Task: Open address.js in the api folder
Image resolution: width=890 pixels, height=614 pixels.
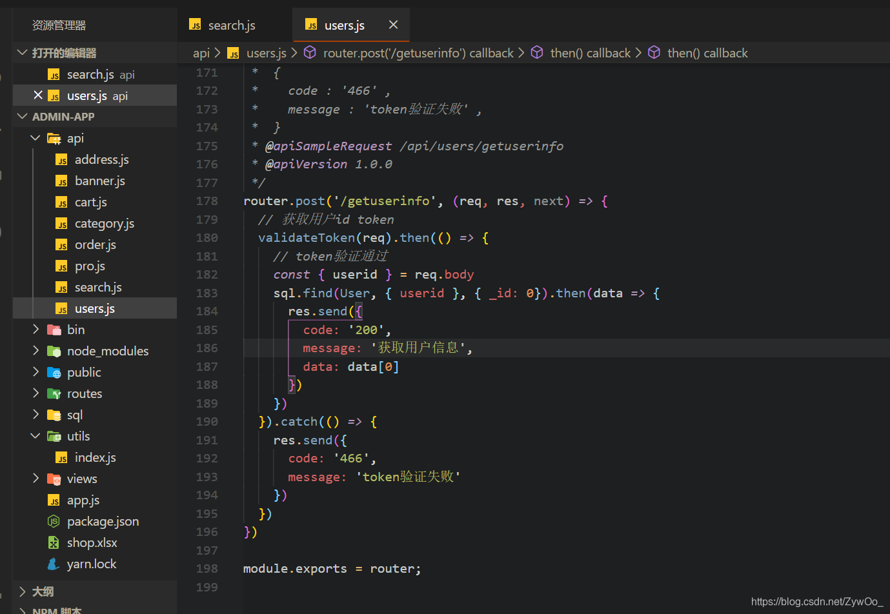Action: 95,159
